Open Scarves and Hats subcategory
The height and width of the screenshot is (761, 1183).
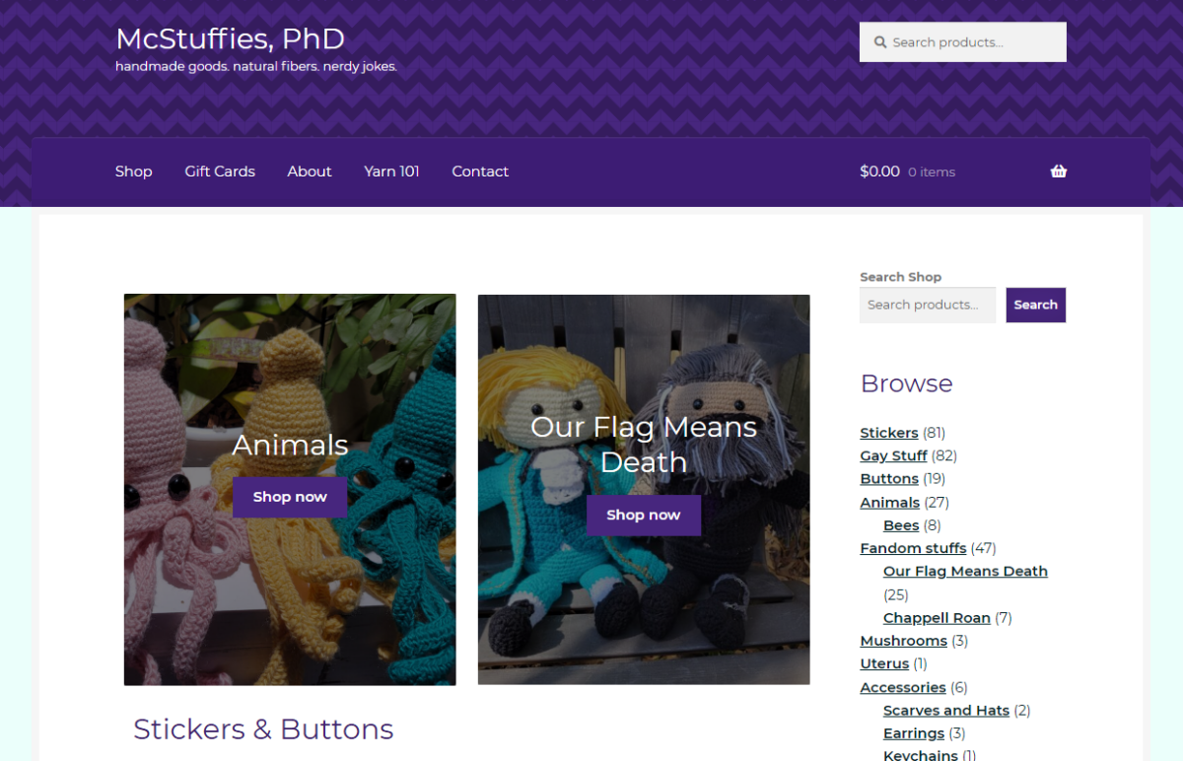(946, 711)
